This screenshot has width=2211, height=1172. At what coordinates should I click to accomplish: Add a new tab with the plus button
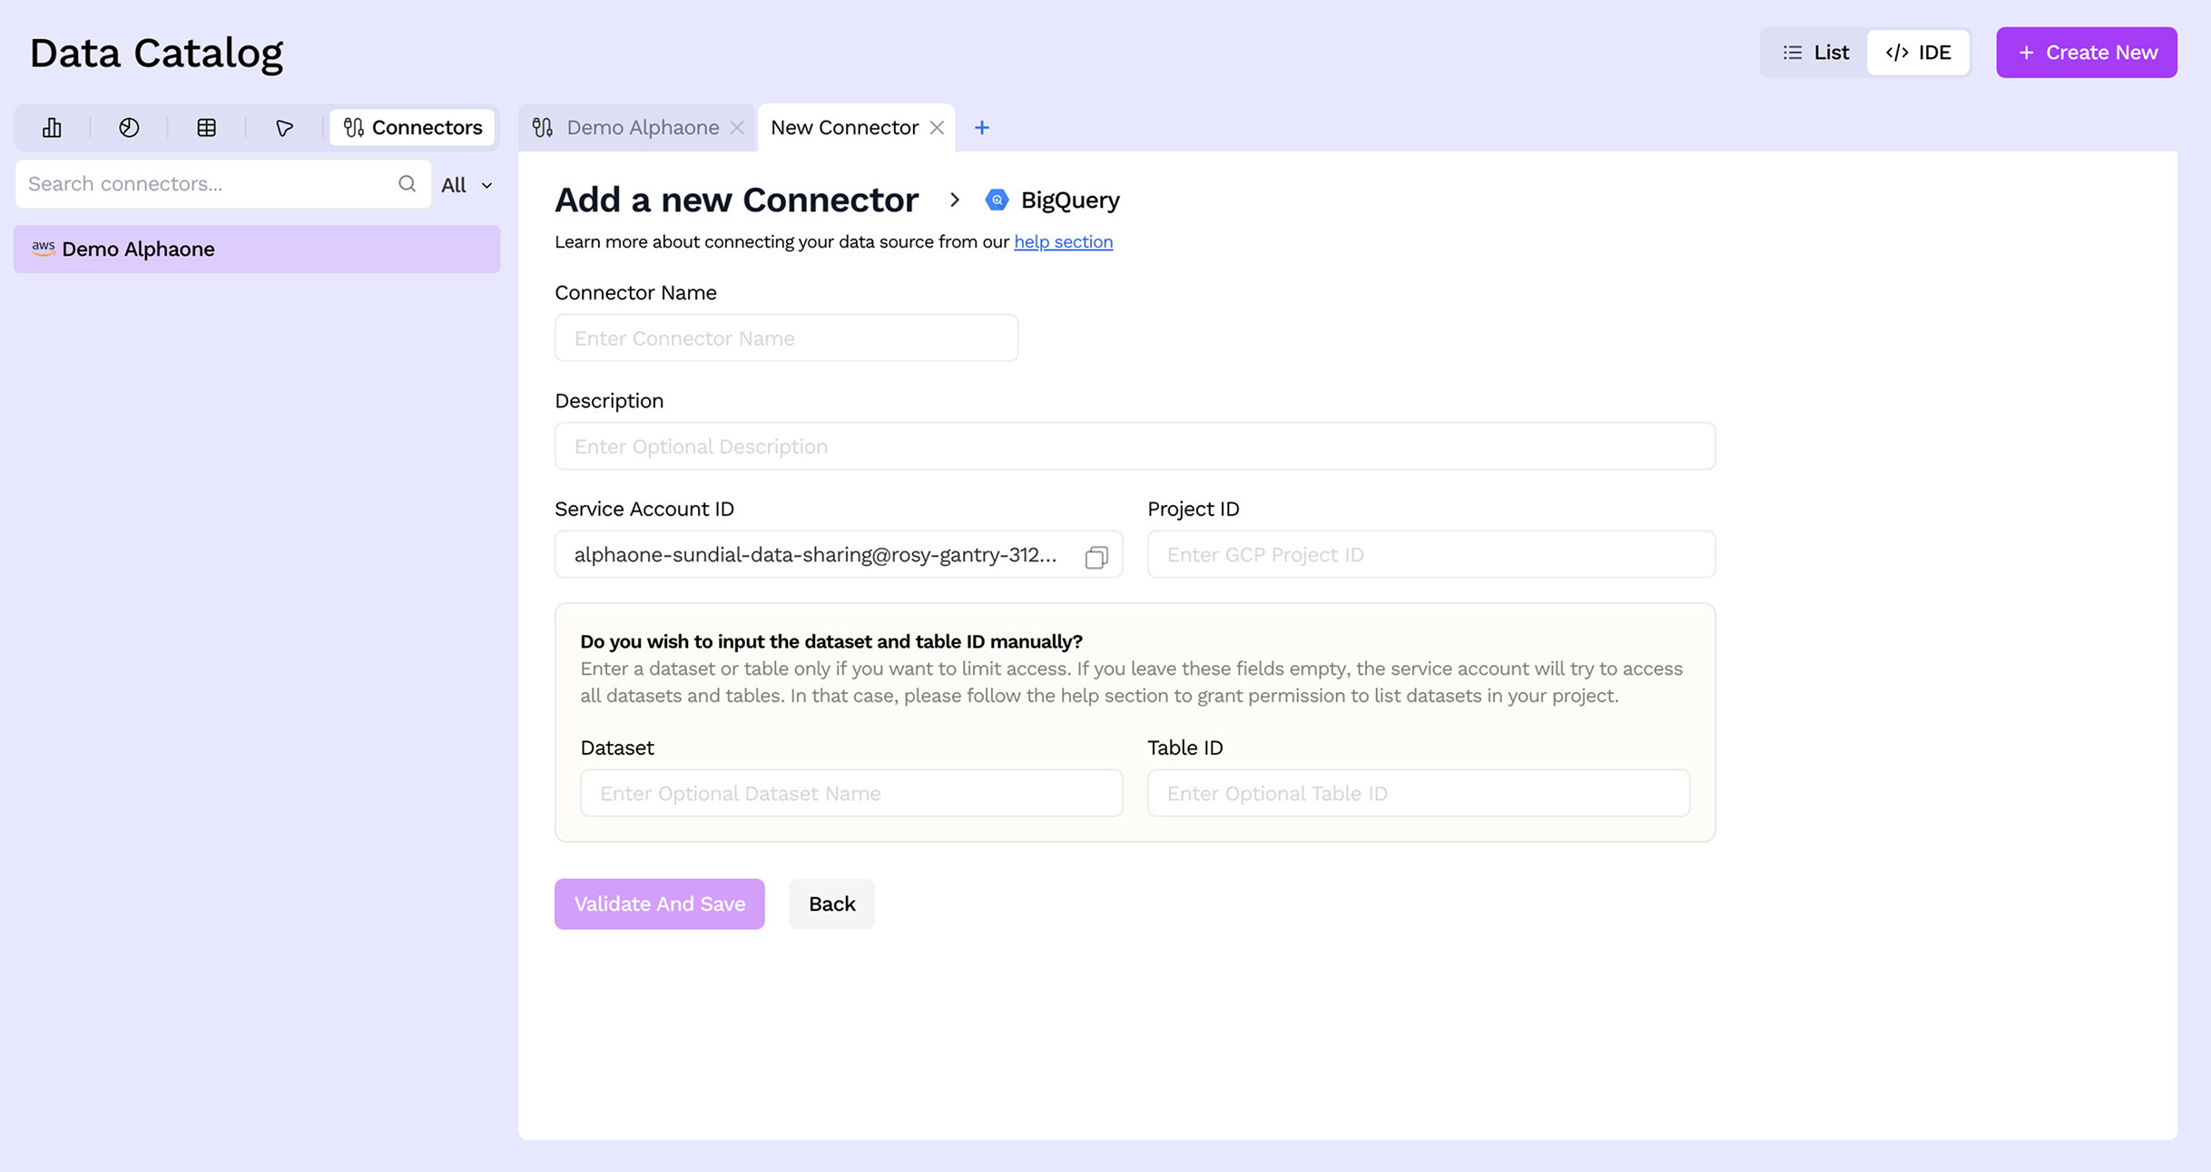pos(982,127)
